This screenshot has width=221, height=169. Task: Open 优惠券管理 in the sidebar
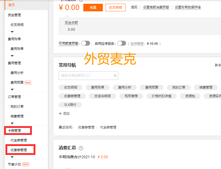coord(19,150)
